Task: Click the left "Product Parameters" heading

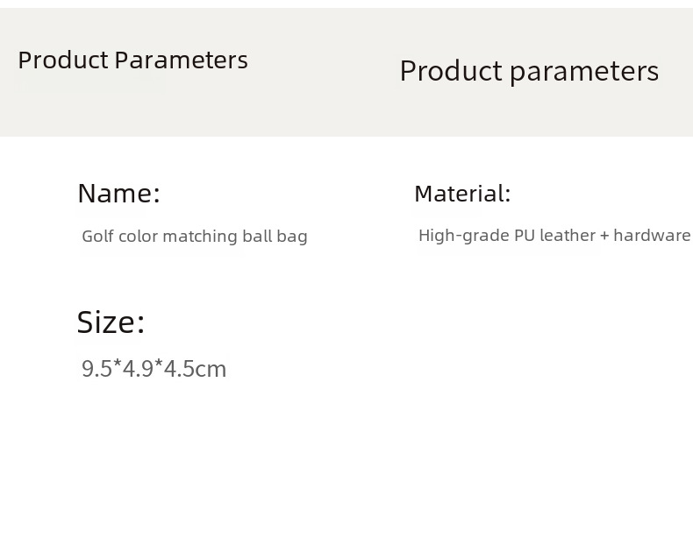Action: click(x=132, y=60)
